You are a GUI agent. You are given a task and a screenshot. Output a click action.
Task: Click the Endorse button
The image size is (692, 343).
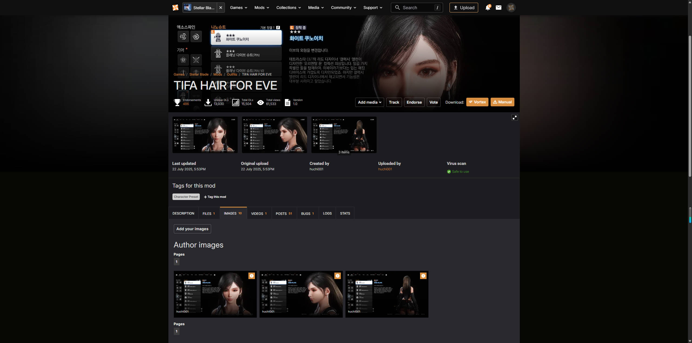click(x=414, y=102)
